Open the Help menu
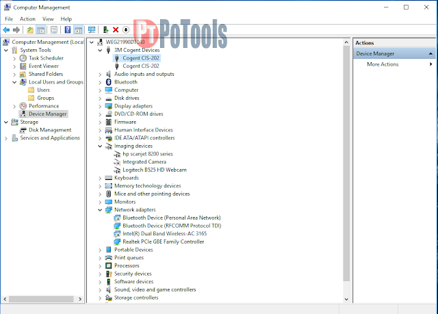Screen dimensions: 438x314 [66, 19]
